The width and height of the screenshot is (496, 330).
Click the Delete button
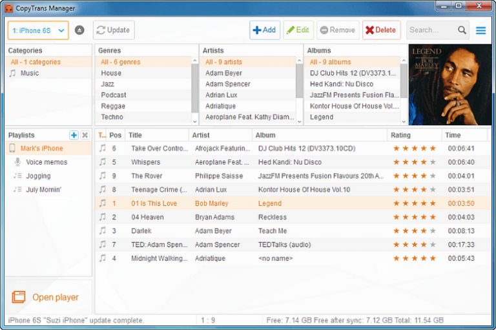382,30
